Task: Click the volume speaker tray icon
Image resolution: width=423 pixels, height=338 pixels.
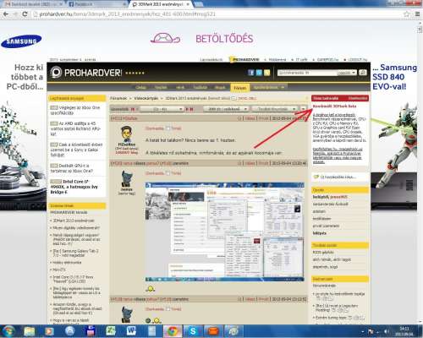Action: coord(387,332)
